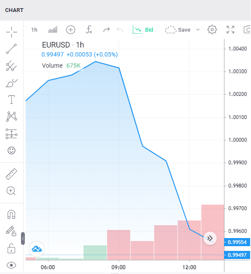This screenshot has height=274, width=251.
Task: Select the trend line drawing tool
Action: coord(12,49)
